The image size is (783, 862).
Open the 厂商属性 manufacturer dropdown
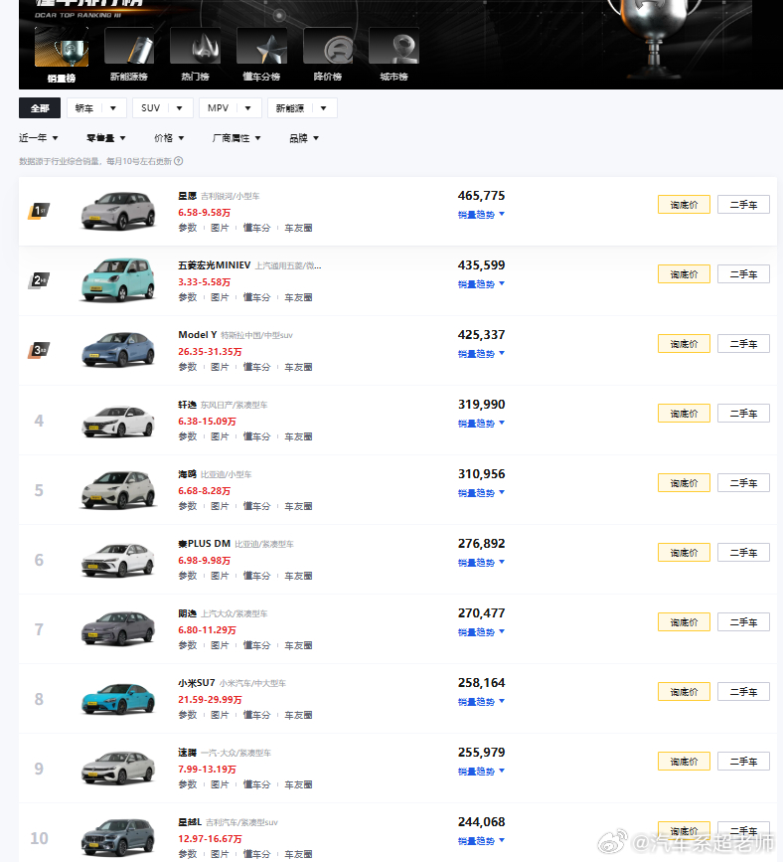click(x=236, y=138)
